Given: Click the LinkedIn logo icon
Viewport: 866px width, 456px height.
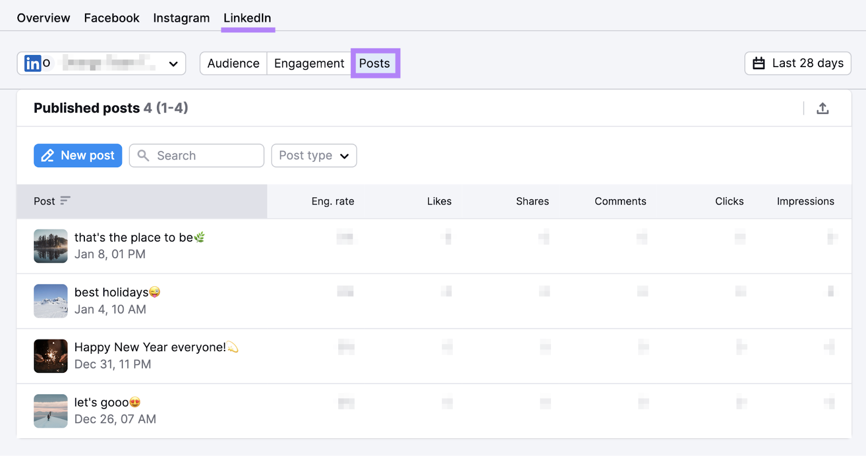Looking at the screenshot, I should (x=33, y=63).
